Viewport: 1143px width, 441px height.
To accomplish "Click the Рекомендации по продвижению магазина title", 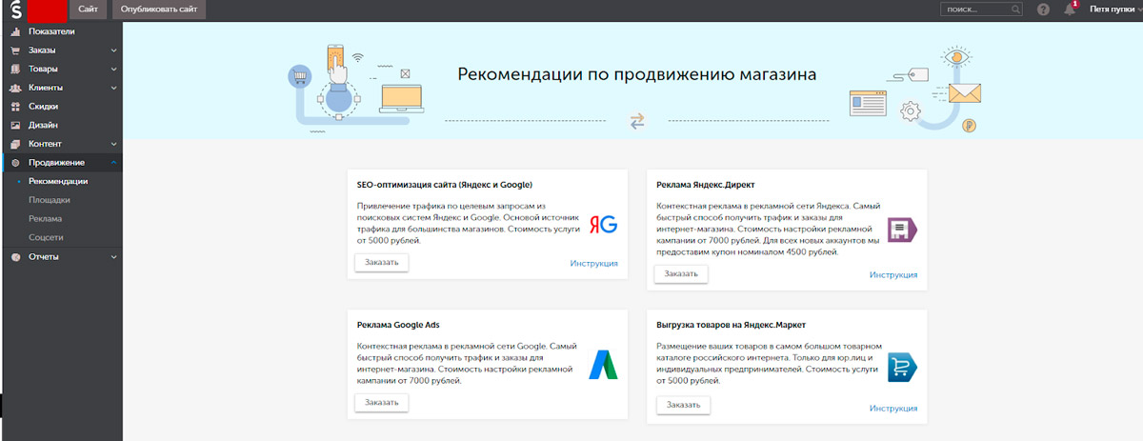I will tap(637, 74).
